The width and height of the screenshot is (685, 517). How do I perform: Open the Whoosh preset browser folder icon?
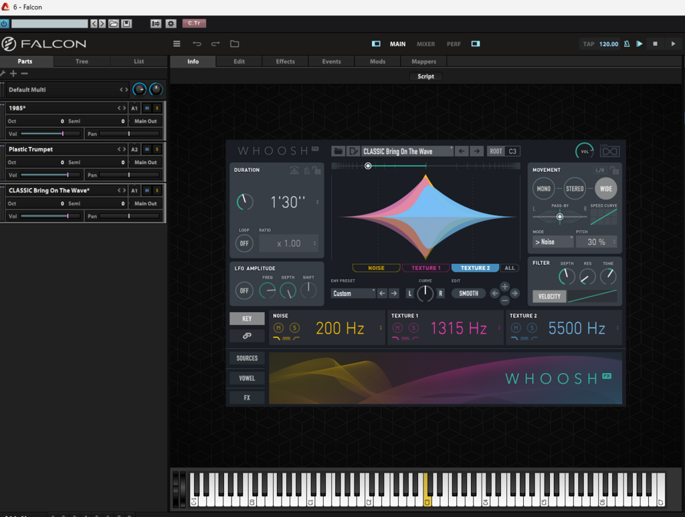click(x=338, y=151)
